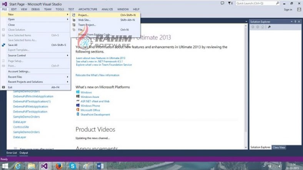Open the Output tab
Viewport: 303px width, 170px height.
(x=24, y=153)
